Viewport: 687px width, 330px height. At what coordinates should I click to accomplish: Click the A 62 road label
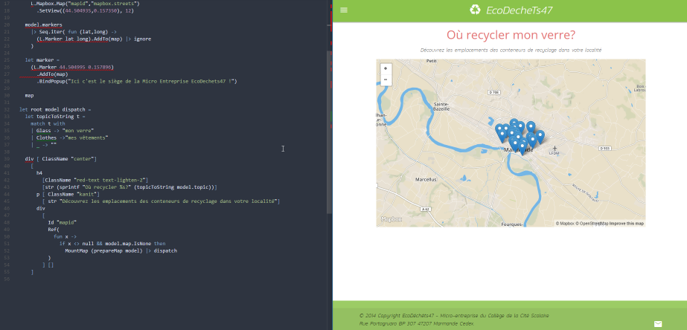click(x=425, y=209)
